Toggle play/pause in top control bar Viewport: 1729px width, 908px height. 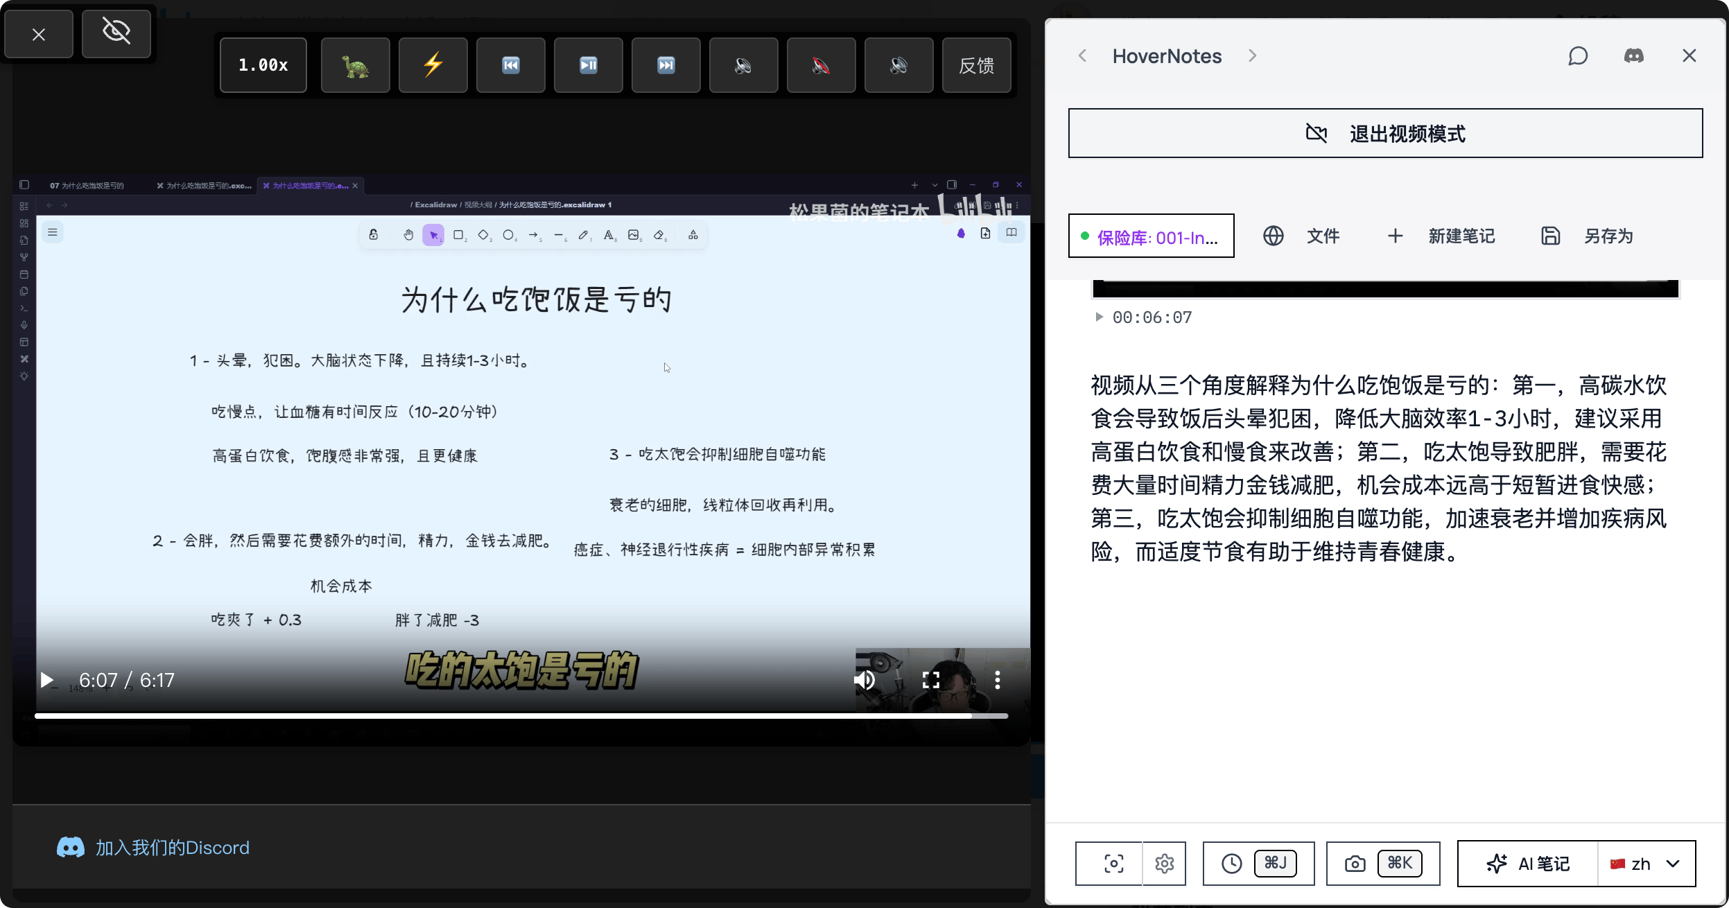point(588,65)
